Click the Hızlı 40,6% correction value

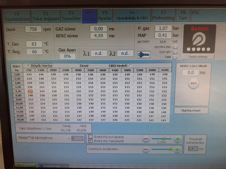pos(81,130)
